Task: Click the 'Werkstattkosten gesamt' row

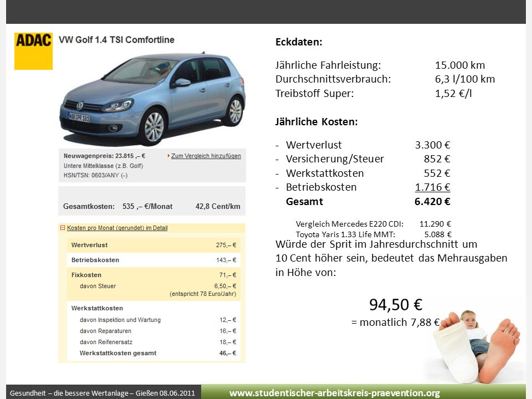Action: 154,353
